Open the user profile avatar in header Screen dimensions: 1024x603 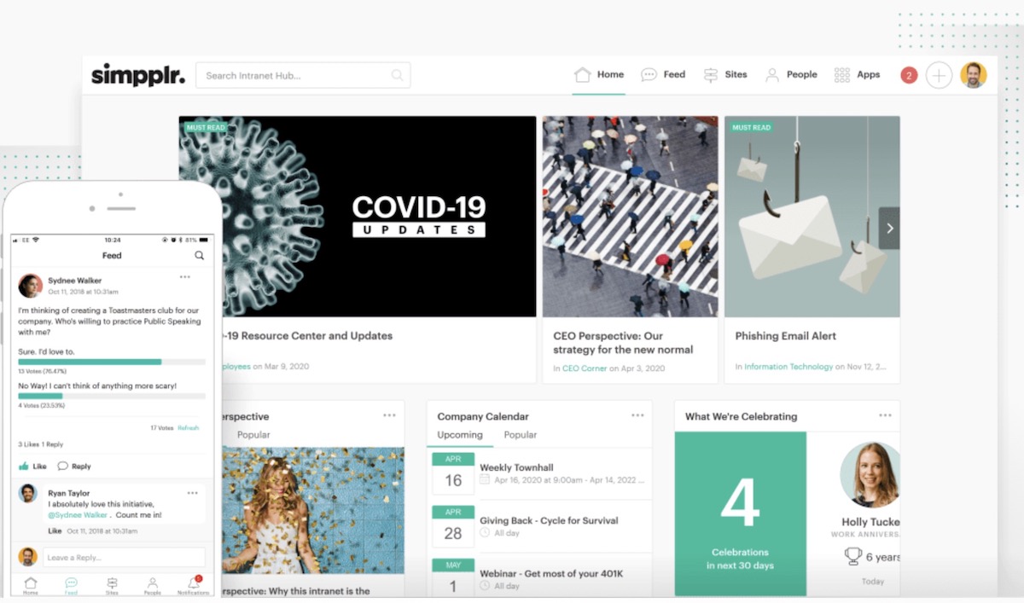coord(973,75)
